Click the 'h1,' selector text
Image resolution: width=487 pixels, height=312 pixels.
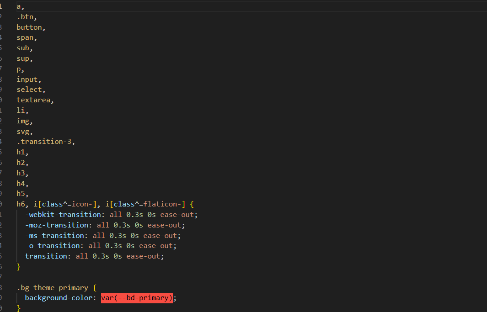tap(23, 152)
